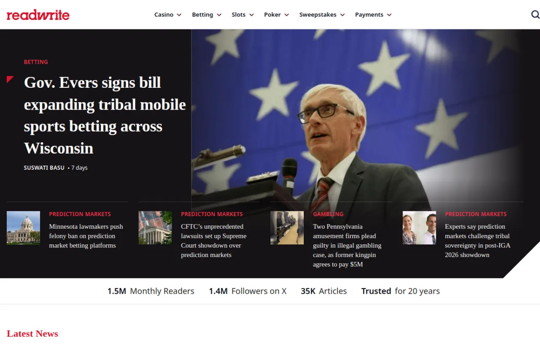Read Two Pennsylvania amusement firms article

point(347,245)
